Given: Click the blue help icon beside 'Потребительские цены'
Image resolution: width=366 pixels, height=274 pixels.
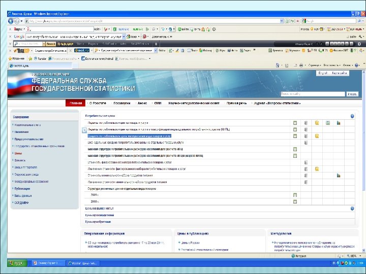Looking at the screenshot, I should [352, 116].
